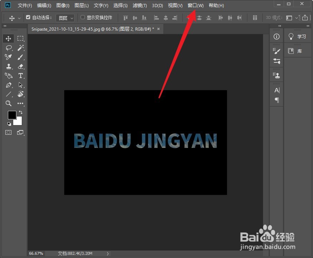
Task: Open the status bar info arrow
Action: point(108,254)
